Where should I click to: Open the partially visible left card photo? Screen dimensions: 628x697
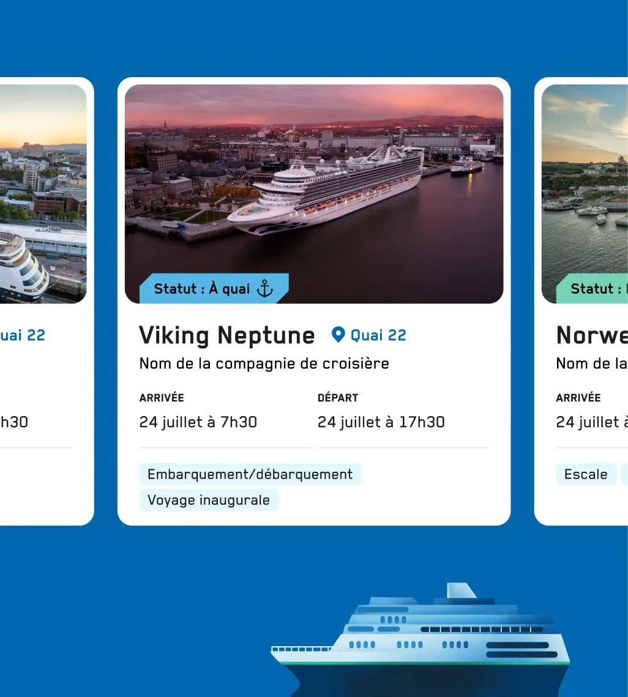pyautogui.click(x=43, y=194)
